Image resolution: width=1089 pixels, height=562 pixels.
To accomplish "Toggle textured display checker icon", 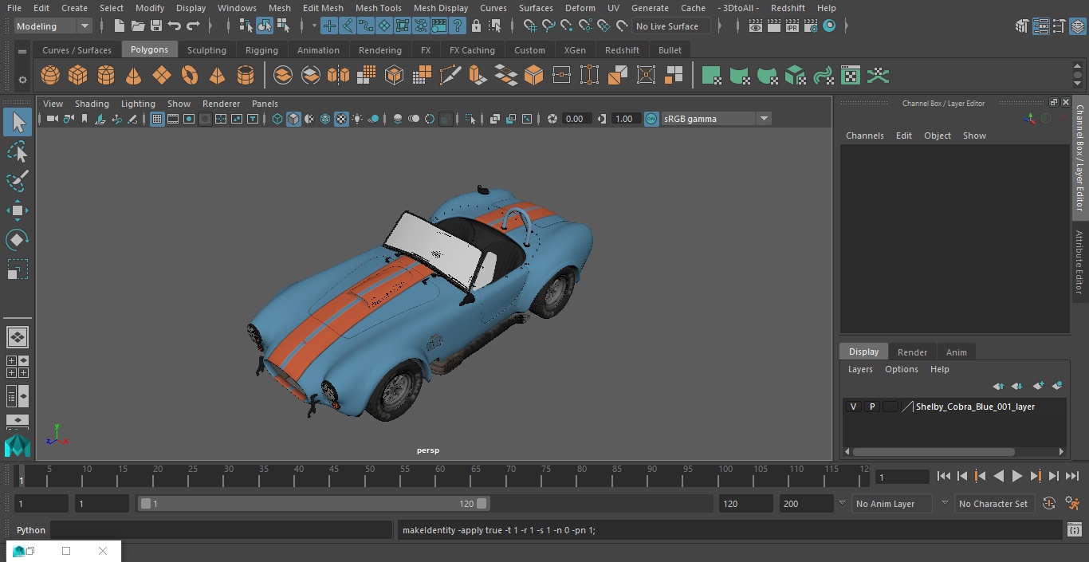I will click(x=341, y=119).
